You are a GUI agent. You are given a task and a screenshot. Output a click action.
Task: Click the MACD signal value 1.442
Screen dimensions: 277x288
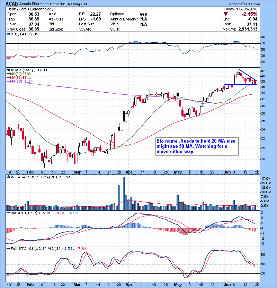pyautogui.click(x=59, y=213)
